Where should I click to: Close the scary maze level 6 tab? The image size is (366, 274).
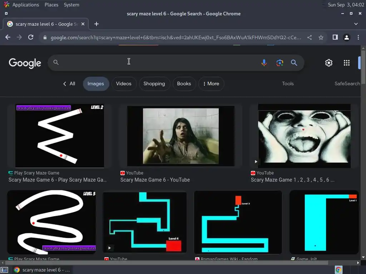click(x=83, y=24)
